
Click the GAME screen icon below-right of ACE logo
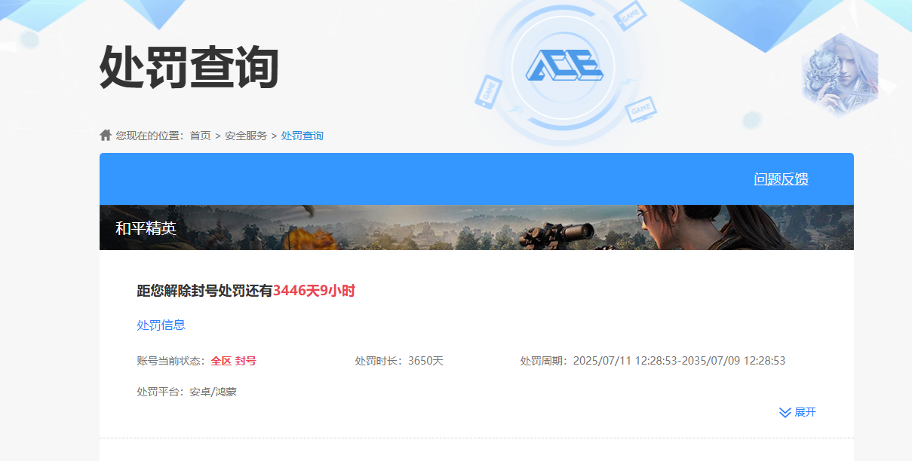tap(640, 110)
